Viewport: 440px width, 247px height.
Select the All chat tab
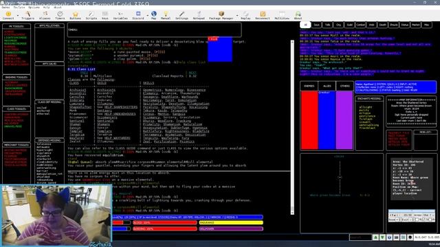pos(305,25)
